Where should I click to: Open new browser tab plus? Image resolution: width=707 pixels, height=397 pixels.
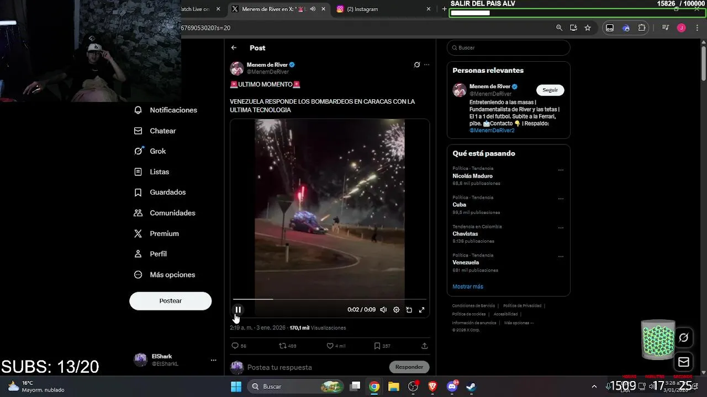[444, 9]
